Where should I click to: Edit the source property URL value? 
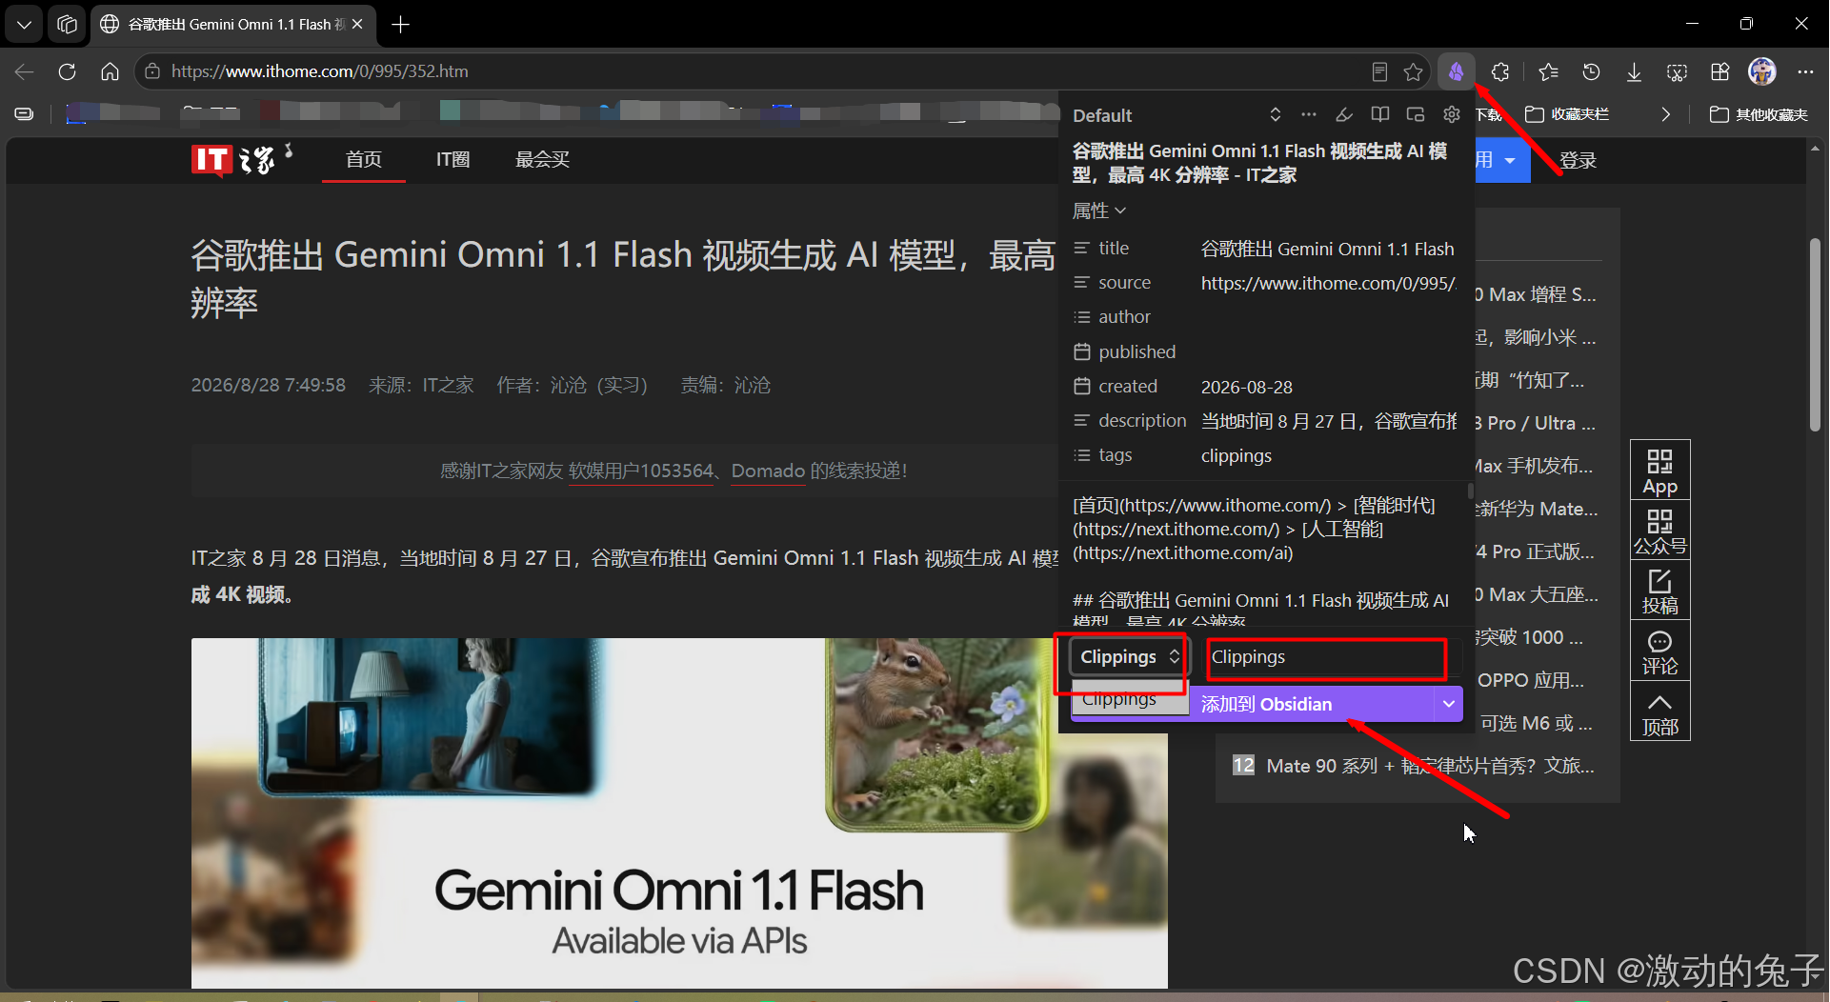[x=1328, y=283]
